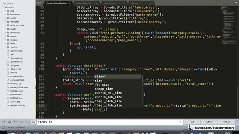The width and height of the screenshot is (239, 134).
Task: Click the status bar panel switcher icon
Action: point(3,127)
